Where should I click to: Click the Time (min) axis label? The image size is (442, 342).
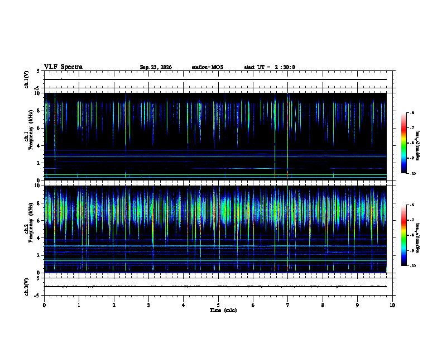pyautogui.click(x=223, y=310)
